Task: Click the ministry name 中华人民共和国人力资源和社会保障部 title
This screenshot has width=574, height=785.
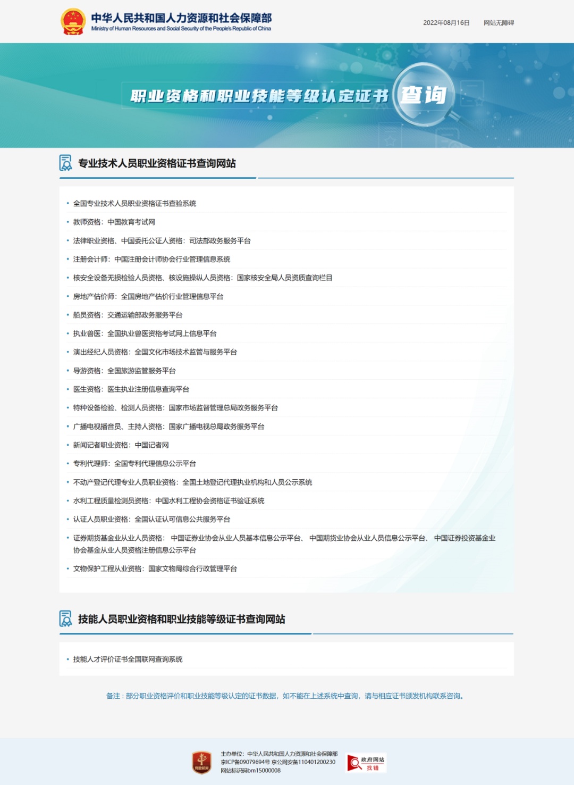Action: (x=182, y=18)
